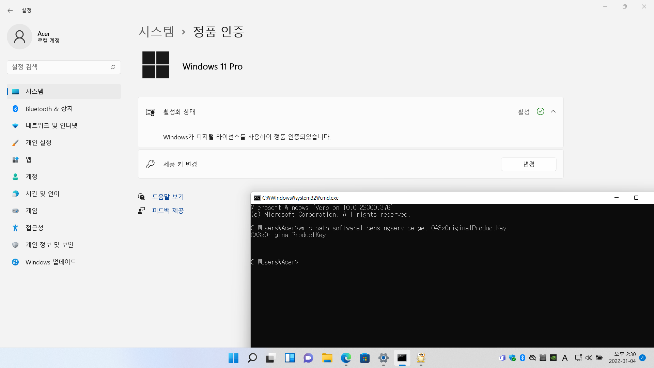Select 시스템 in the sidebar
This screenshot has height=368, width=654.
[x=64, y=91]
